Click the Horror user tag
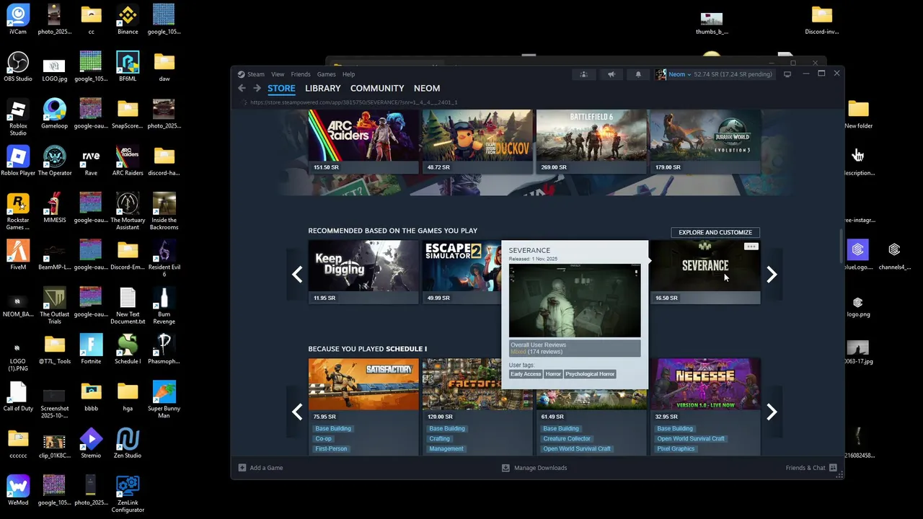The height and width of the screenshot is (519, 923). tap(553, 374)
